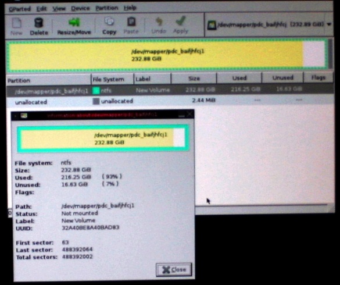The width and height of the screenshot is (340, 285).
Task: Open the GParted menu
Action: 20,9
